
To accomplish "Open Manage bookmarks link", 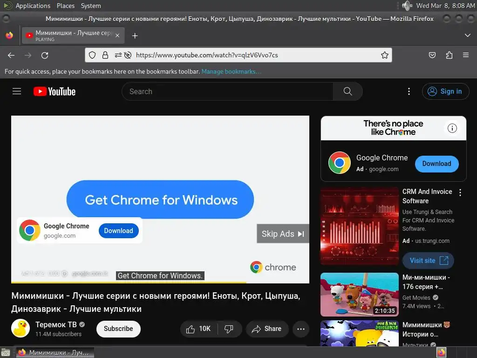I will 231,71.
